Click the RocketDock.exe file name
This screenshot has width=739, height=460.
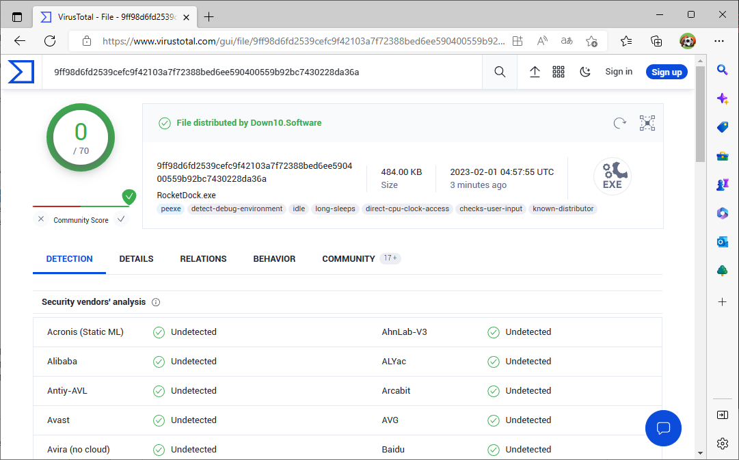[186, 195]
